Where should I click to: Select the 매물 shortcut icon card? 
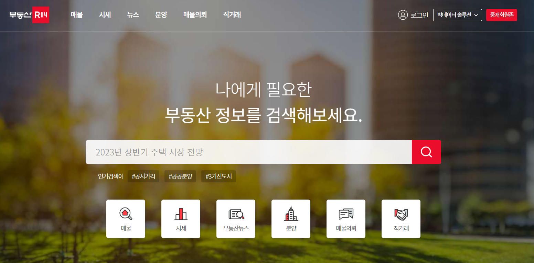point(126,219)
